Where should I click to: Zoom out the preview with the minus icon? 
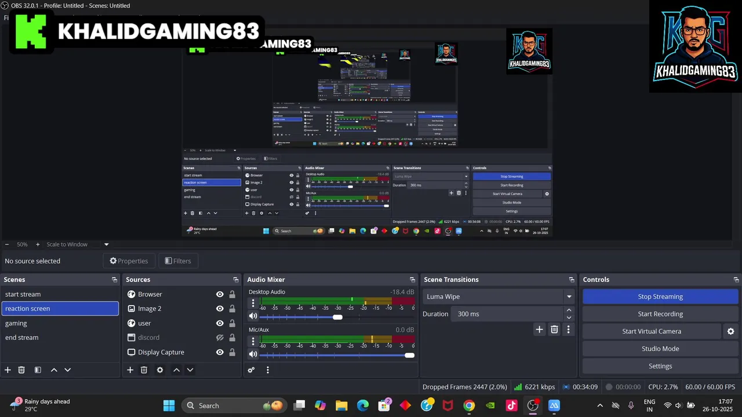(7, 244)
